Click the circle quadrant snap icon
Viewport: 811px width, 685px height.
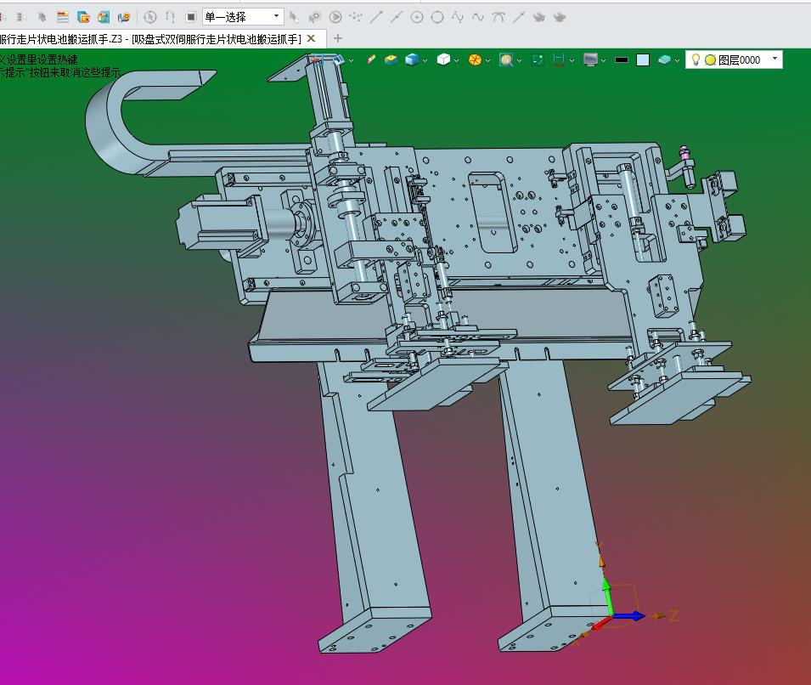click(x=437, y=17)
